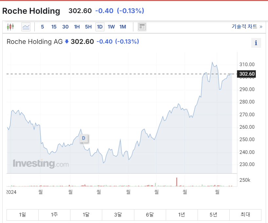
Task: Click the 310.00 axis value
Action: 247,65
